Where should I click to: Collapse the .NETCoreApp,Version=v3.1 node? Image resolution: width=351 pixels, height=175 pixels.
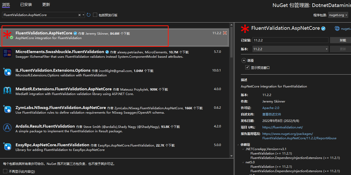243,149
